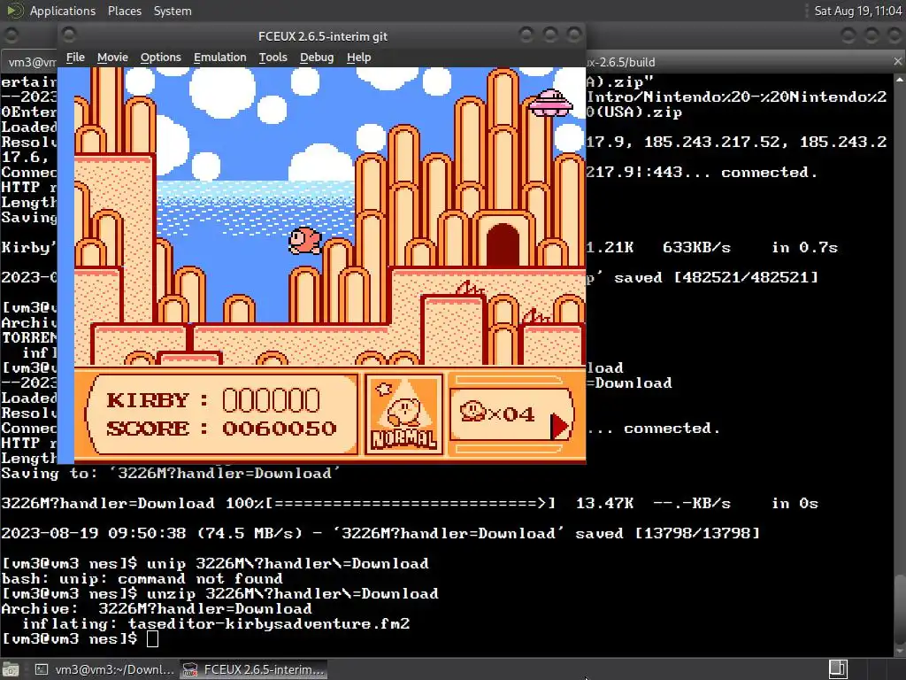Click the Applications launcher arrow icon

point(14,11)
